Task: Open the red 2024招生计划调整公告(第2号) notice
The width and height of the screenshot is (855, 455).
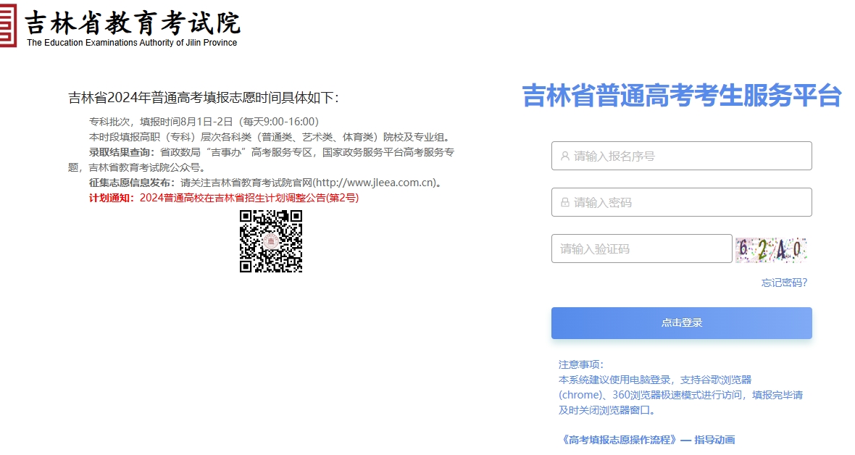Action: [x=249, y=198]
